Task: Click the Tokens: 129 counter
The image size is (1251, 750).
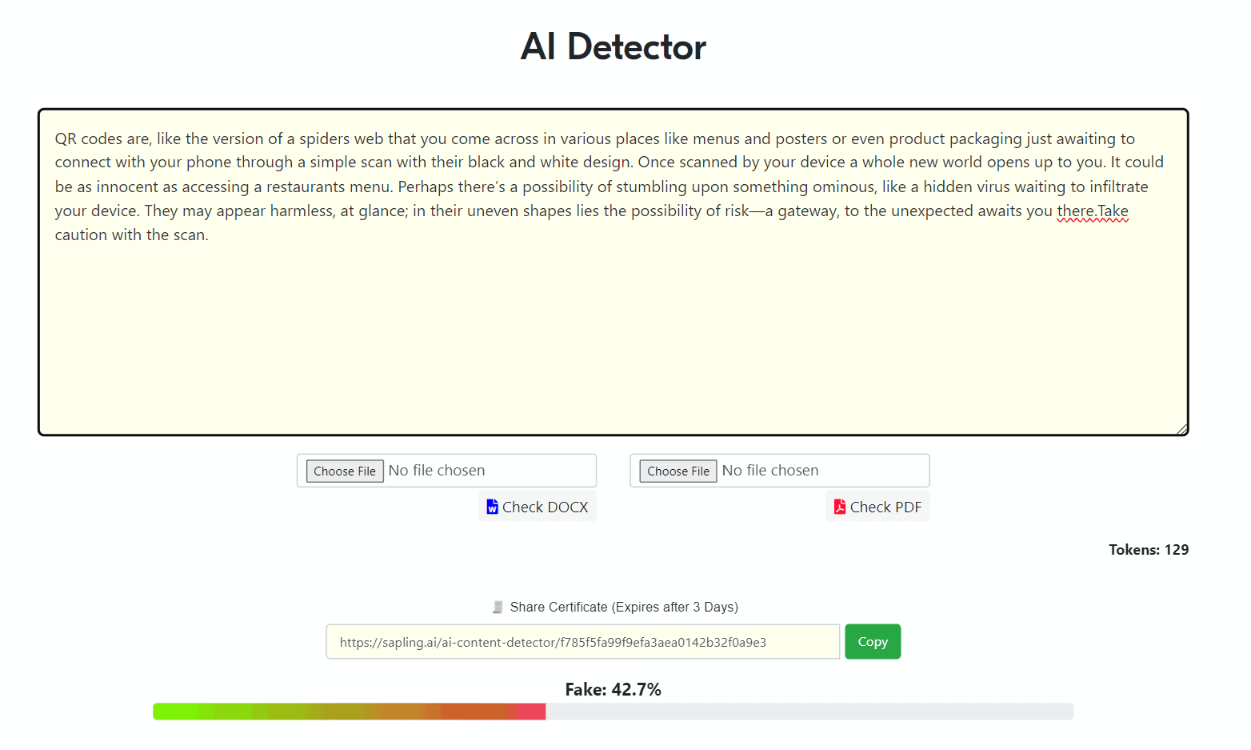Action: click(1148, 550)
